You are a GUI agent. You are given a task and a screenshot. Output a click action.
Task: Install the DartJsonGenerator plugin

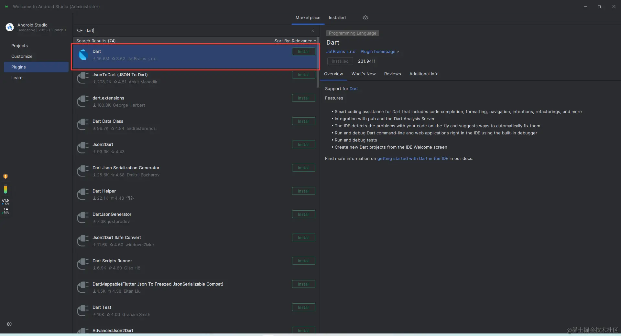tap(304, 214)
